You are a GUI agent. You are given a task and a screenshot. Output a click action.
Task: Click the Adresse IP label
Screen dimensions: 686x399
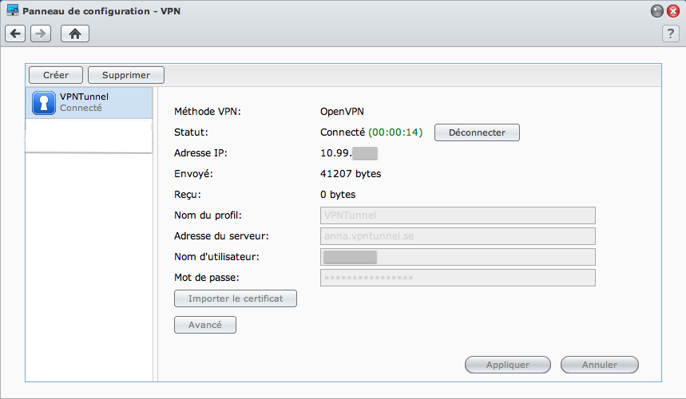[x=200, y=153]
